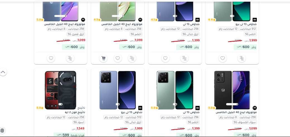Click compare icon for green Xiaomi 13T Pro
Viewport: 290px width, 137px height.
click(x=241, y=58)
